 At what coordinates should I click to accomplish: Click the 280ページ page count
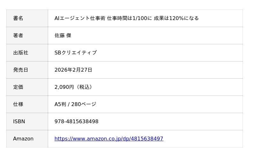coord(84,104)
